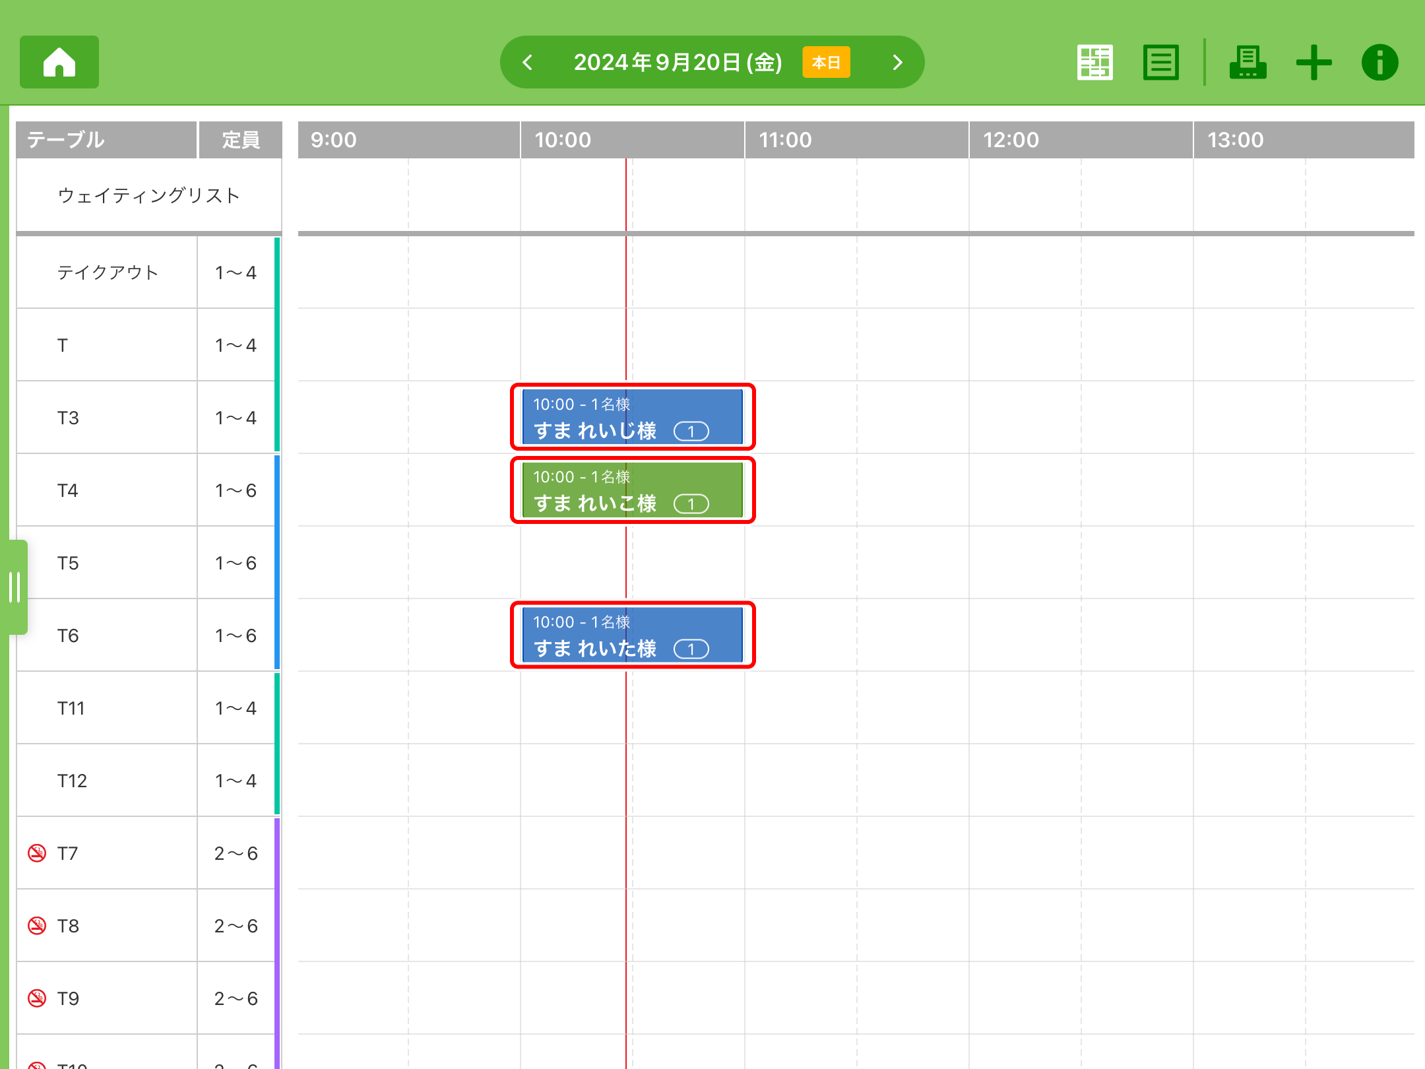Open date picker 2024年9月20日(金)
Viewport: 1425px width, 1069px height.
[x=678, y=63]
